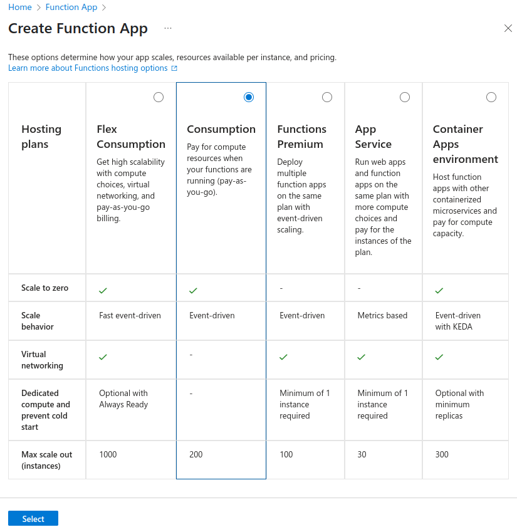Pick the App Service plan radio button
The width and height of the screenshot is (517, 532).
pyautogui.click(x=404, y=97)
